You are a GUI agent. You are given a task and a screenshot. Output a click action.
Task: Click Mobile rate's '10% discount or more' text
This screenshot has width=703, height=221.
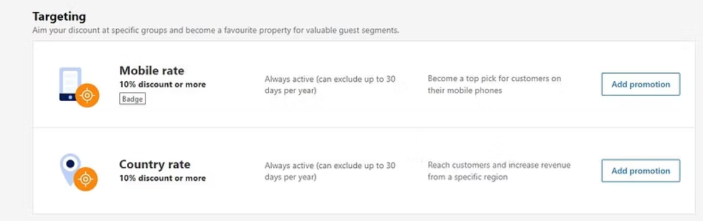[163, 84]
